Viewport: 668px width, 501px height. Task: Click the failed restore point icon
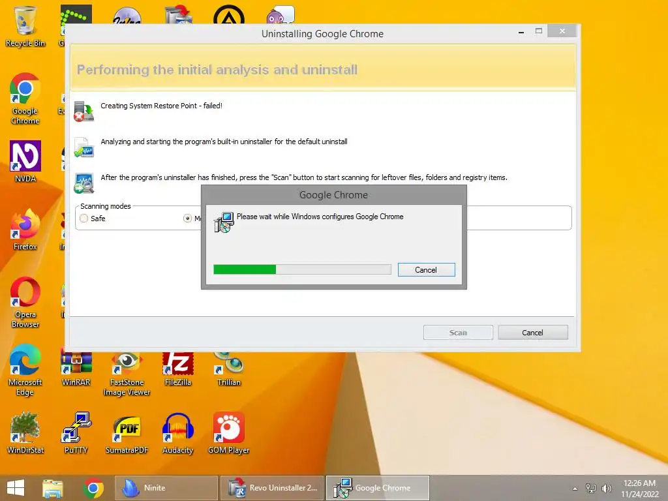(83, 111)
